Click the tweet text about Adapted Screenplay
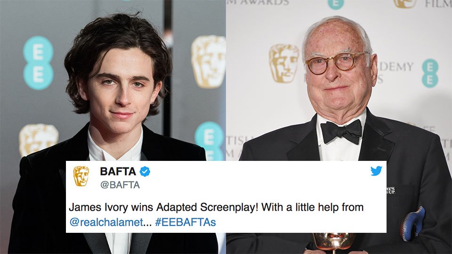 tap(216, 214)
